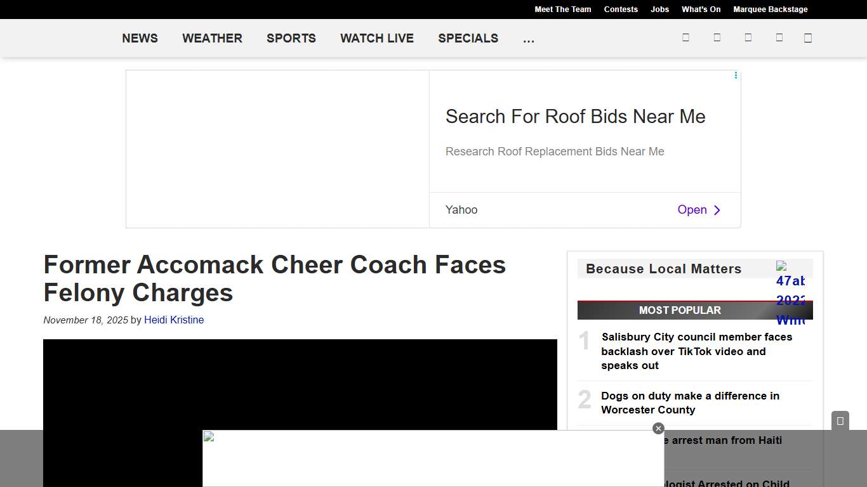Click Open on the Yahoo roof bids ad
The width and height of the screenshot is (867, 487).
[692, 209]
